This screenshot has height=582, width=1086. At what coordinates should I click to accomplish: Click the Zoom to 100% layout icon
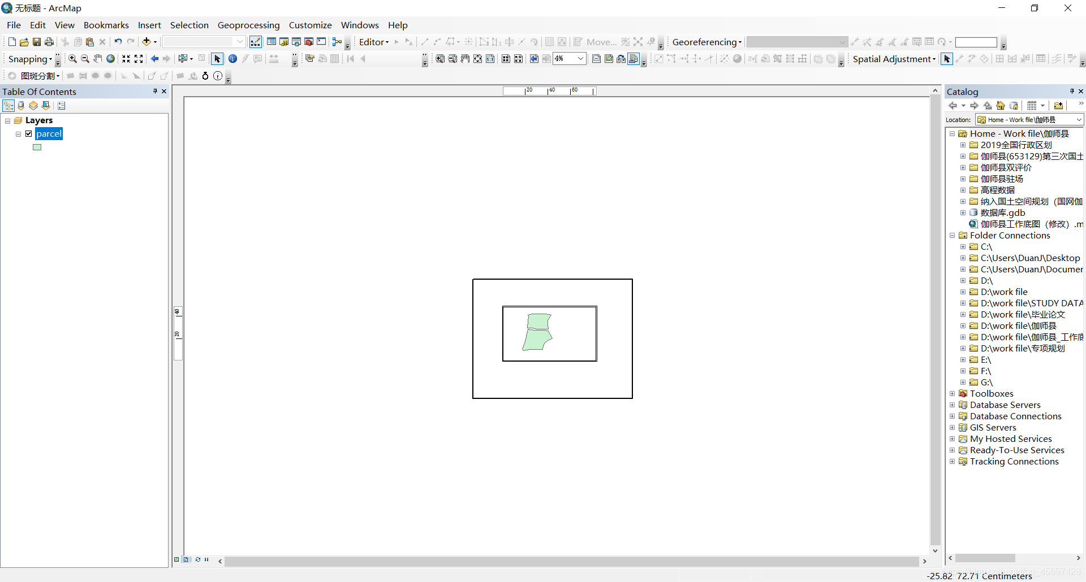(x=490, y=59)
